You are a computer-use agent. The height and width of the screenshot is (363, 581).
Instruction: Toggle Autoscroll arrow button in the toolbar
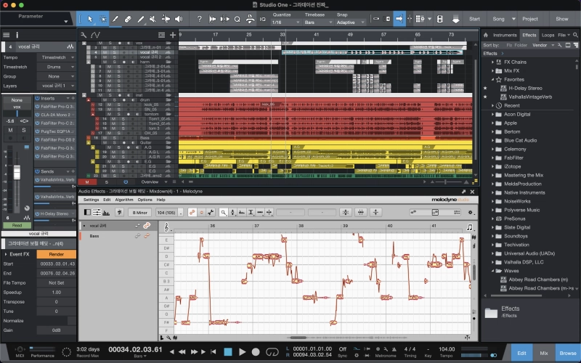tap(399, 18)
